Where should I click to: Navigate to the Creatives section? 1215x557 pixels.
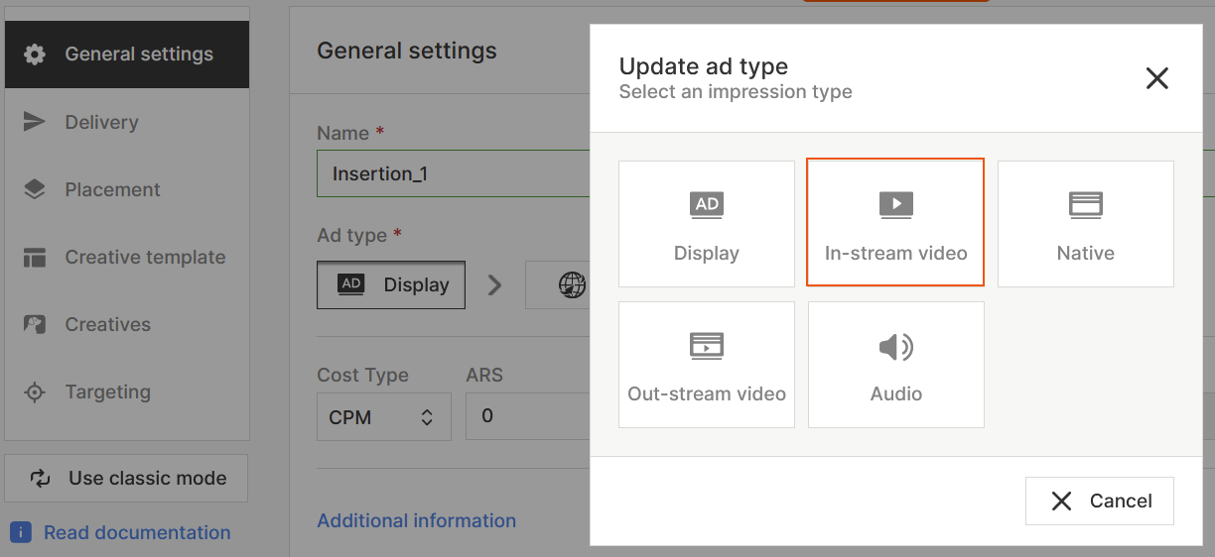[x=127, y=324]
